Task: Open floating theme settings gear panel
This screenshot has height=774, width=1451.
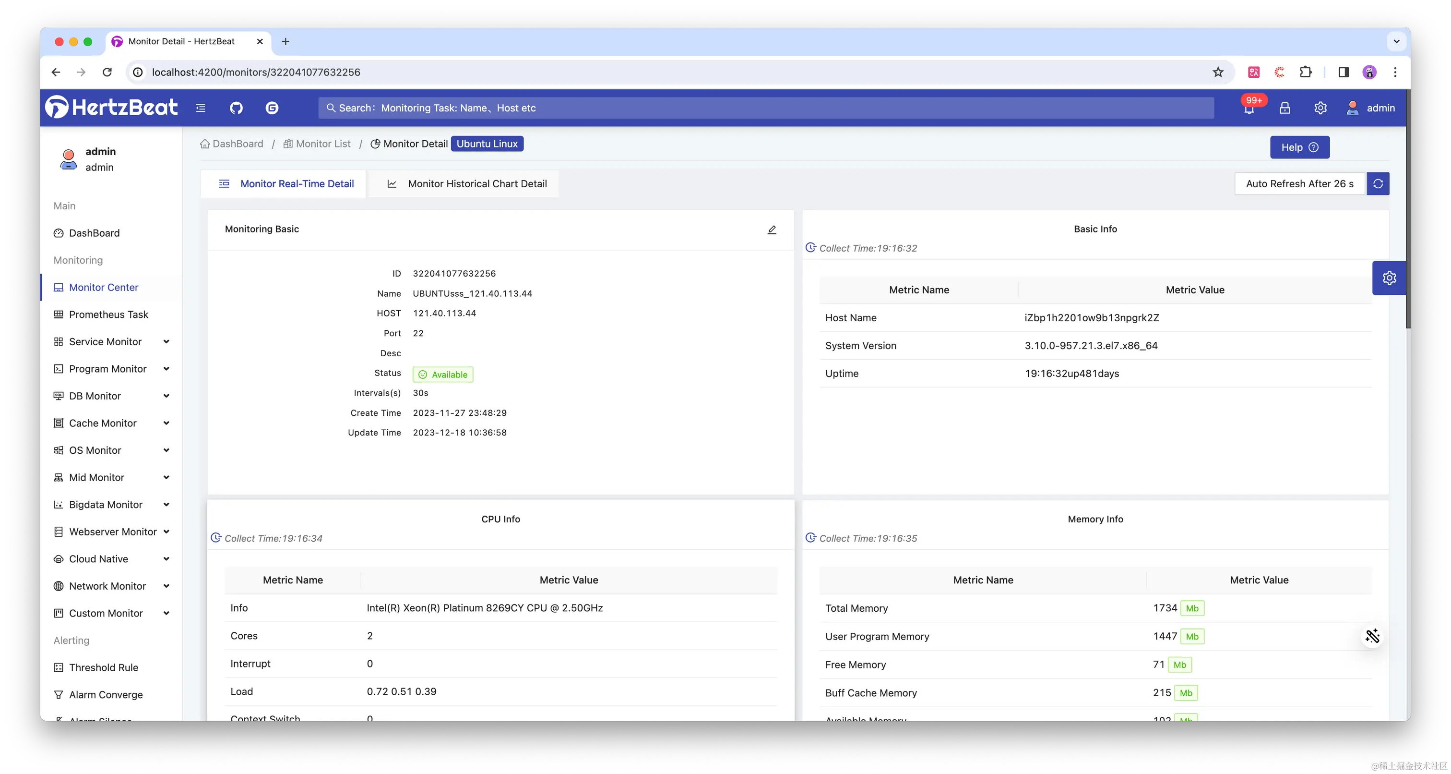Action: pyautogui.click(x=1389, y=278)
